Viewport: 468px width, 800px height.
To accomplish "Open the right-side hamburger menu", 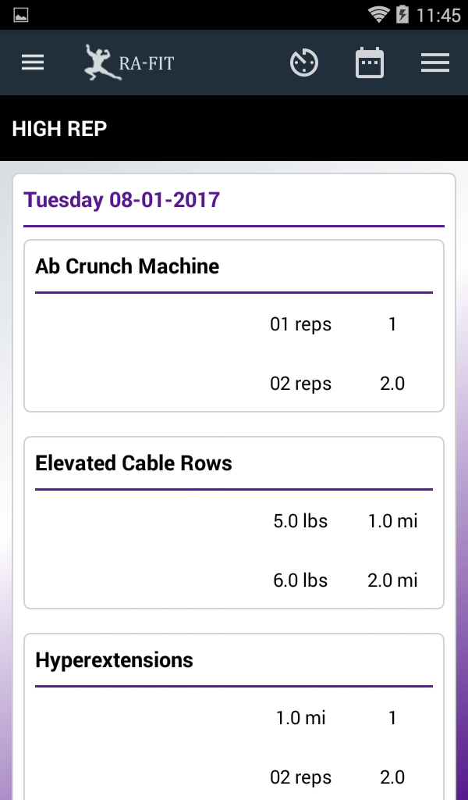I will [x=435, y=63].
